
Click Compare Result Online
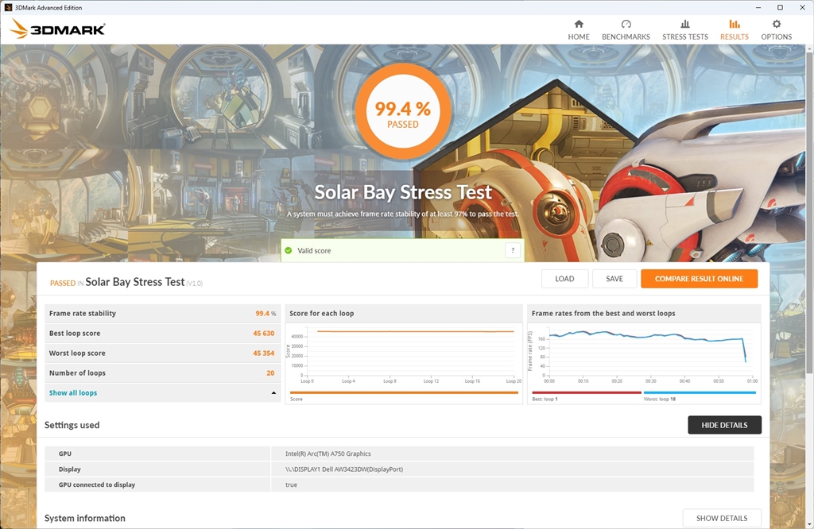coord(699,279)
